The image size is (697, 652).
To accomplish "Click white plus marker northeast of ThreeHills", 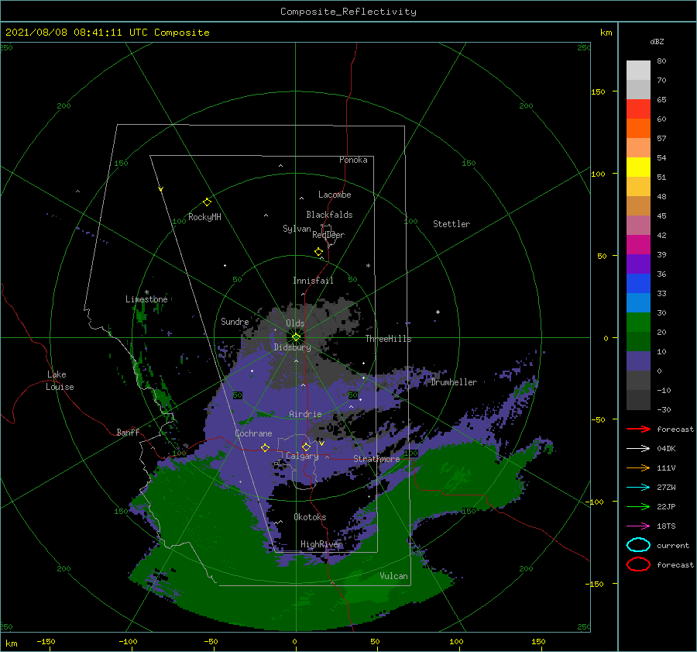I will 438,312.
